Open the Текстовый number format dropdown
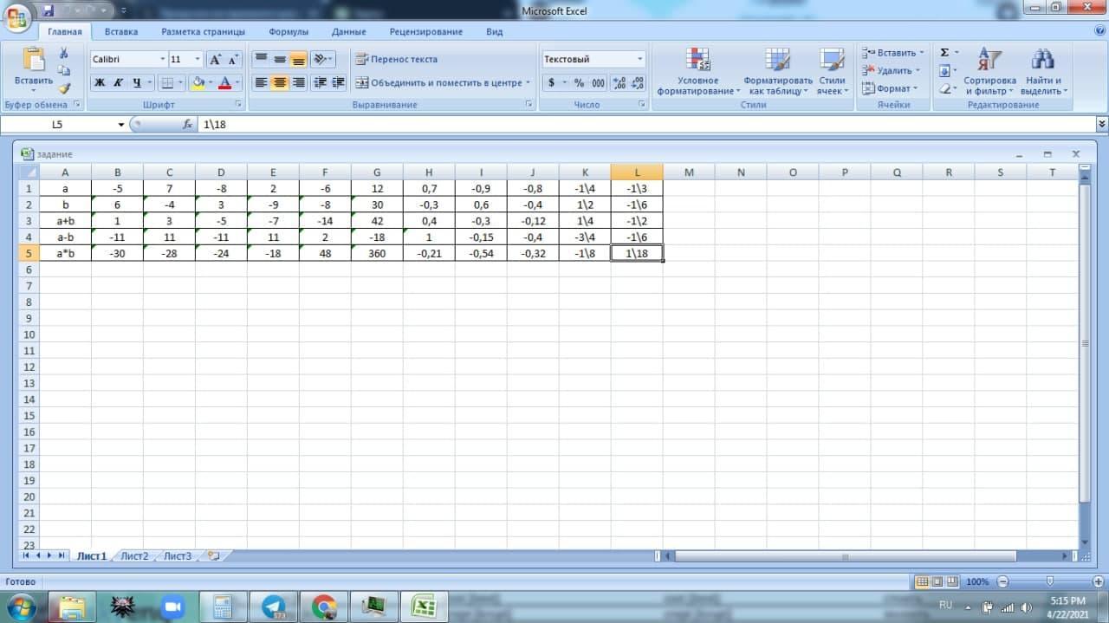 click(x=640, y=60)
